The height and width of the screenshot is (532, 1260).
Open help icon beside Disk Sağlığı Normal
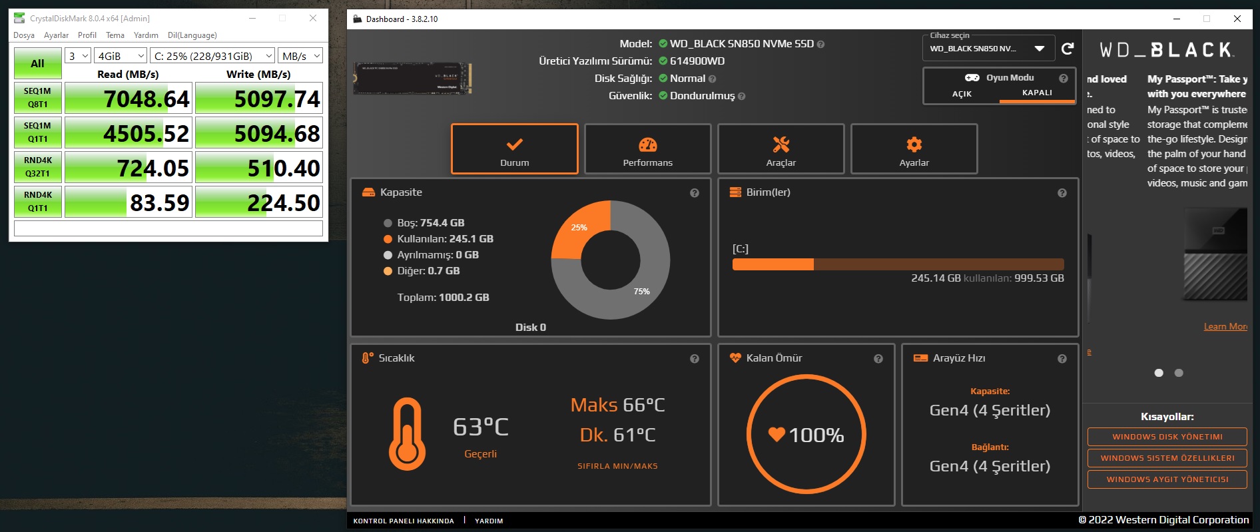(x=712, y=79)
